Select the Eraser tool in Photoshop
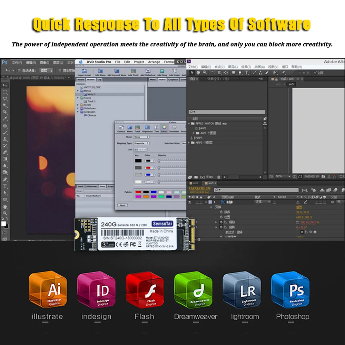The height and width of the screenshot is (345, 345). click(x=5, y=152)
